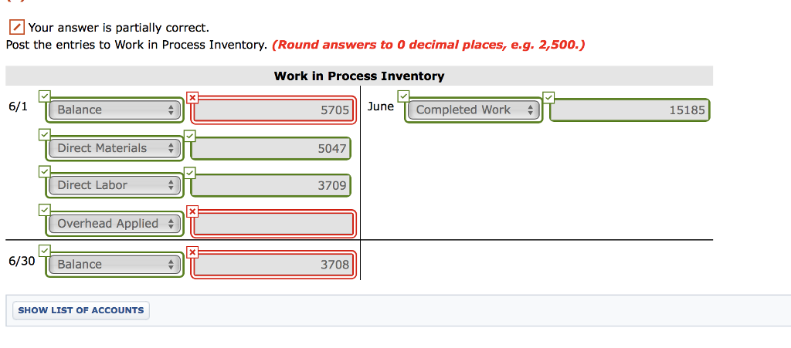Click green check icon above 15185 amount
The image size is (791, 348).
click(548, 96)
